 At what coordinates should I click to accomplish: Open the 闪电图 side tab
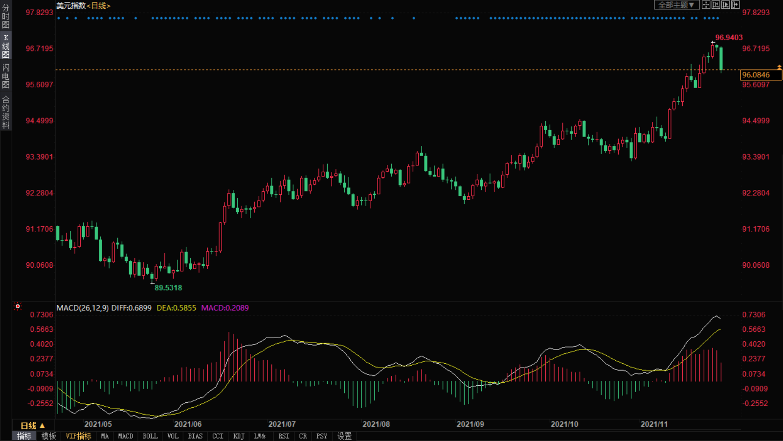pyautogui.click(x=6, y=76)
